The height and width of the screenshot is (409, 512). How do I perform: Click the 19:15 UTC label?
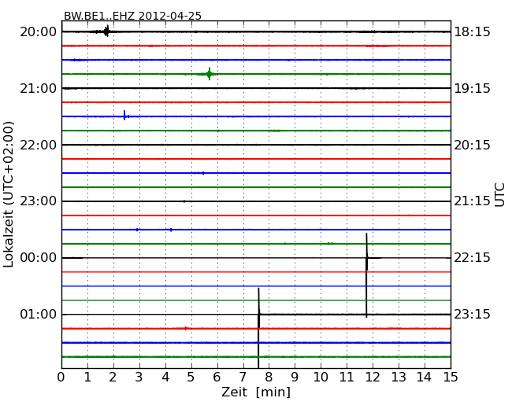tap(472, 88)
